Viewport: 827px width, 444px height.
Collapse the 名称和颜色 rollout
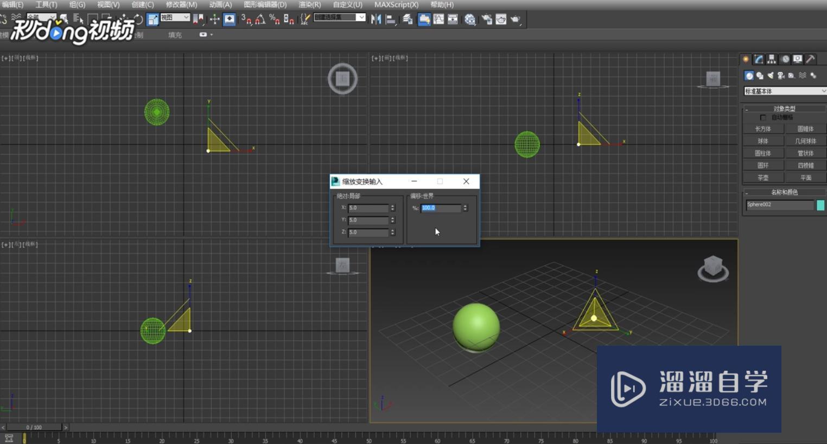784,192
